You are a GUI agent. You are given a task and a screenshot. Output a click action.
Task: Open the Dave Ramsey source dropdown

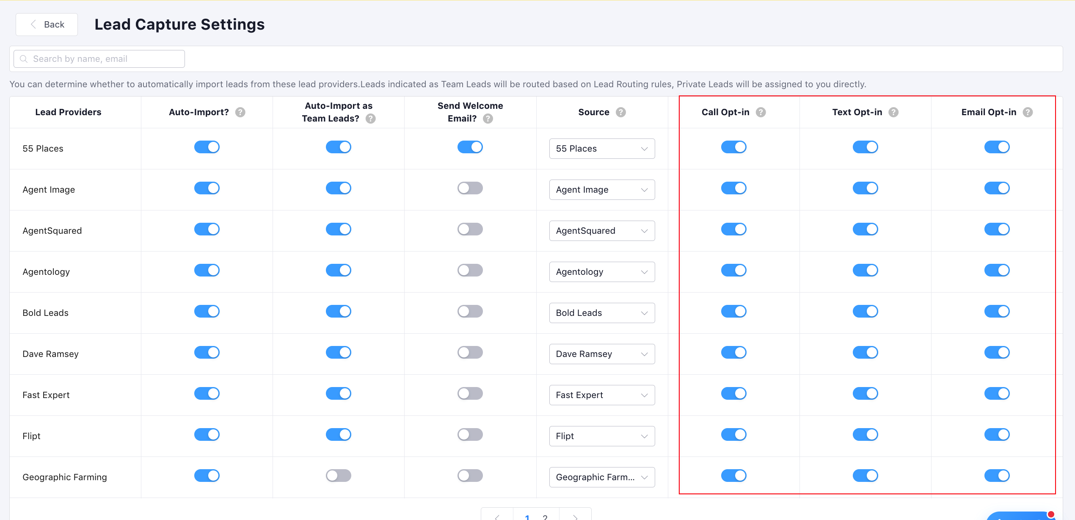click(602, 354)
